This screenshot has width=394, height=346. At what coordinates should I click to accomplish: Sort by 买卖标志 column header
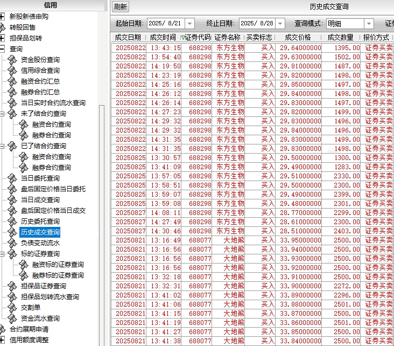pos(259,38)
